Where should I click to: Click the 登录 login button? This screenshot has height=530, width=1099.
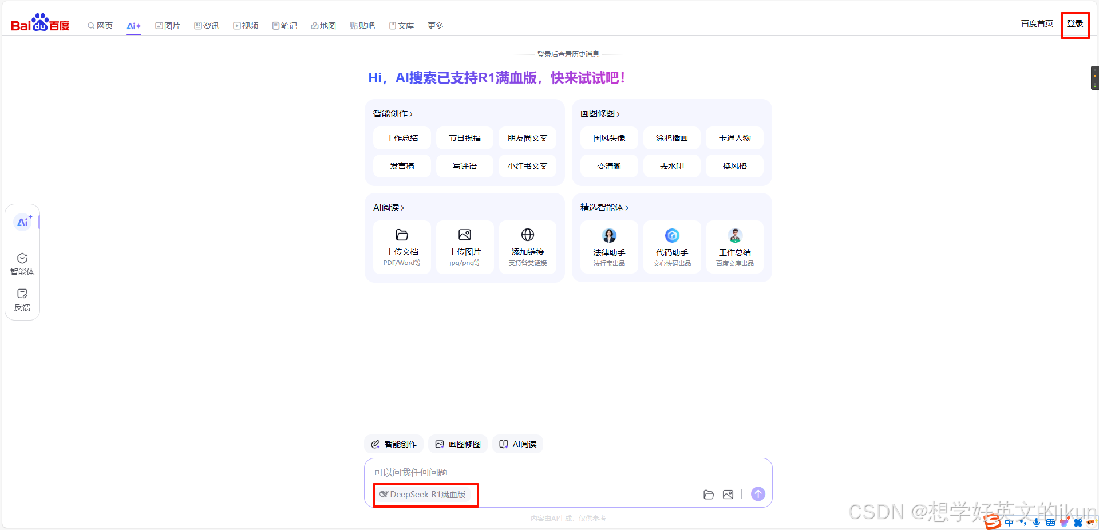[x=1075, y=24]
